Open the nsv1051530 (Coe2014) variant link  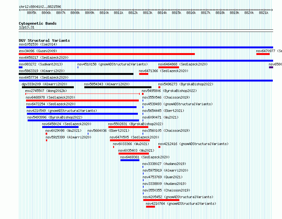coord(38,44)
